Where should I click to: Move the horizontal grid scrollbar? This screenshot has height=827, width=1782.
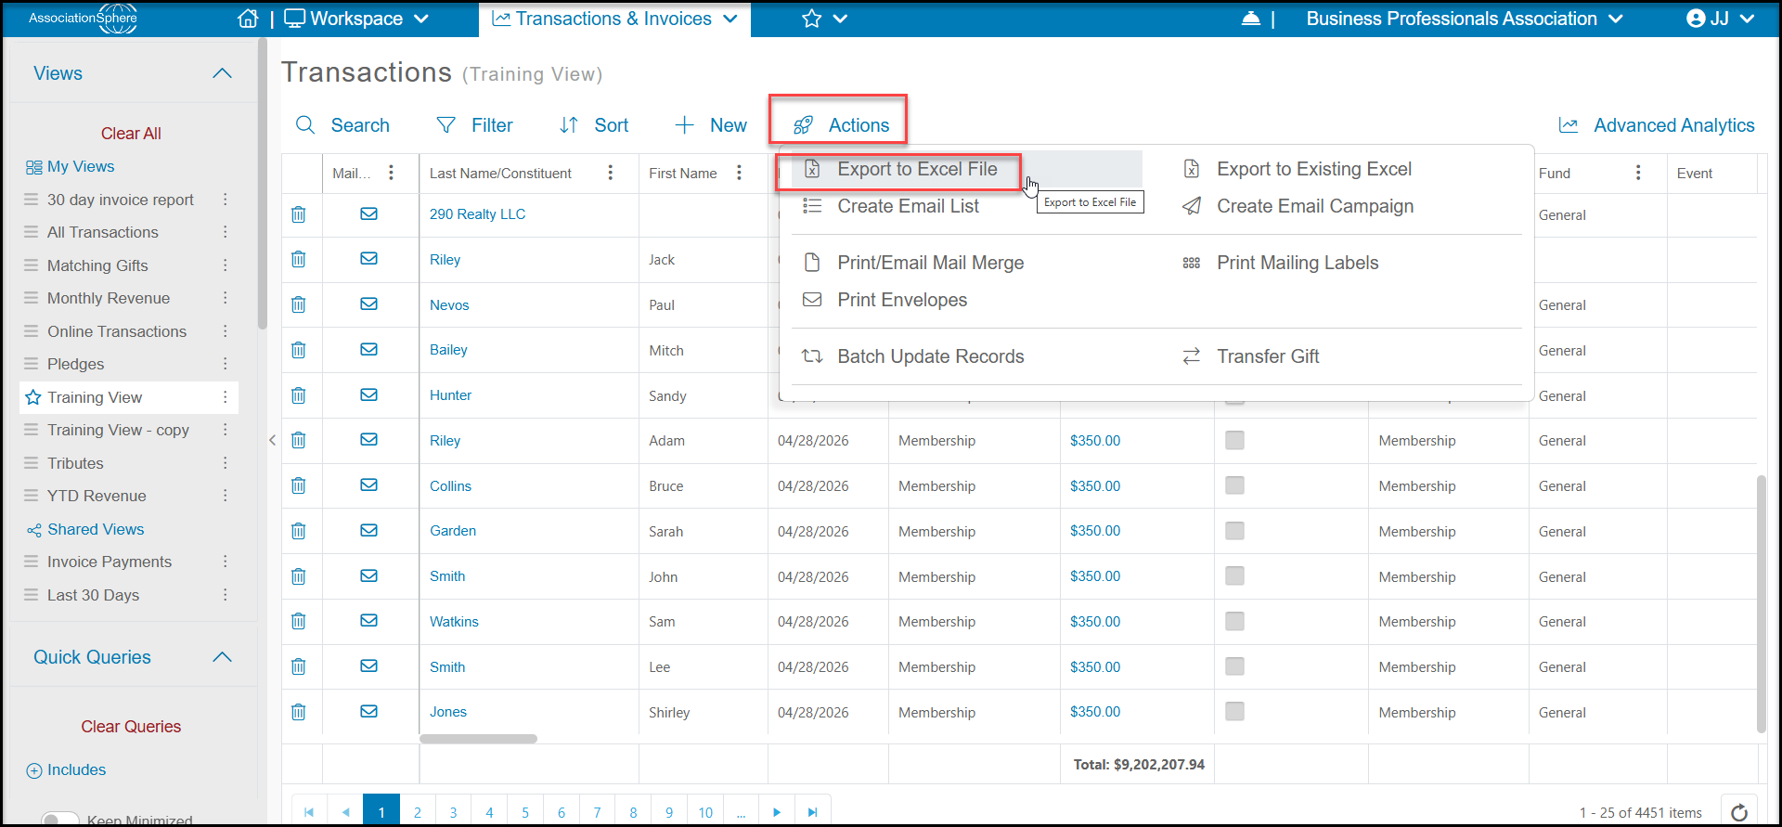tap(478, 740)
